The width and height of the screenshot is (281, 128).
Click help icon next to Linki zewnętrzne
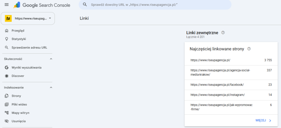(x=223, y=33)
